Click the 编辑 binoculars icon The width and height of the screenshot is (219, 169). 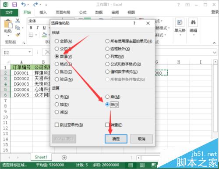click(193, 22)
